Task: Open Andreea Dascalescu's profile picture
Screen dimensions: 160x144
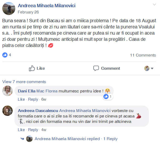Action: [x=7, y=111]
